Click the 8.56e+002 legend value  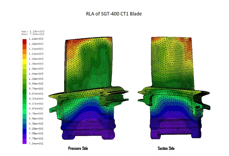pyautogui.click(x=36, y=119)
